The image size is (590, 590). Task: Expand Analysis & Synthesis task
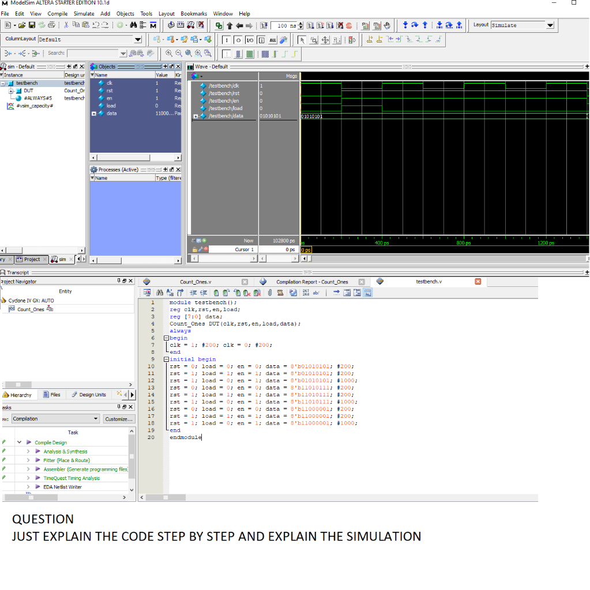click(x=29, y=452)
